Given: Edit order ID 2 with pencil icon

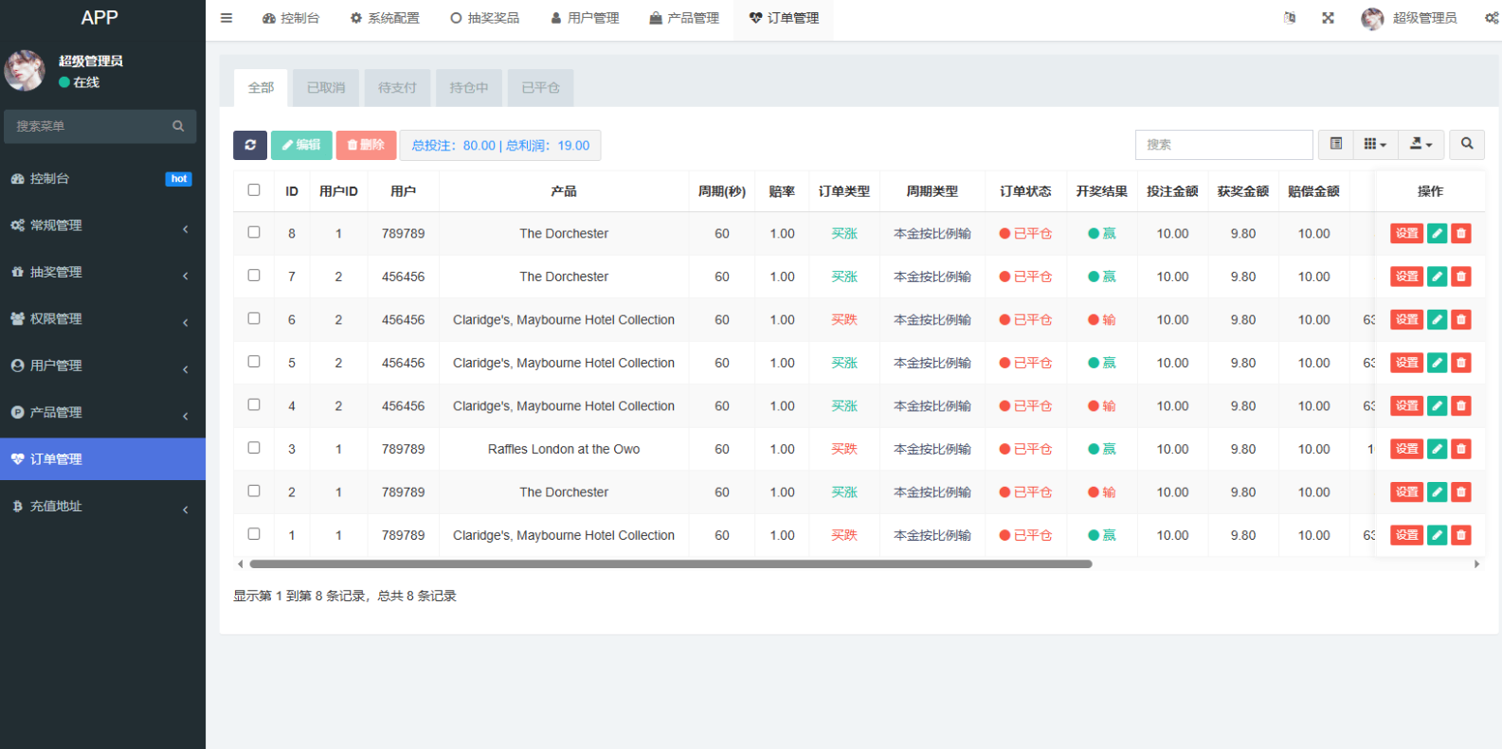Looking at the screenshot, I should tap(1438, 492).
